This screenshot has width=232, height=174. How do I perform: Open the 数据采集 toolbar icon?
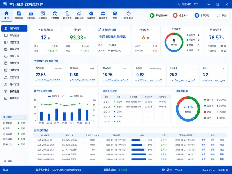click(x=43, y=15)
